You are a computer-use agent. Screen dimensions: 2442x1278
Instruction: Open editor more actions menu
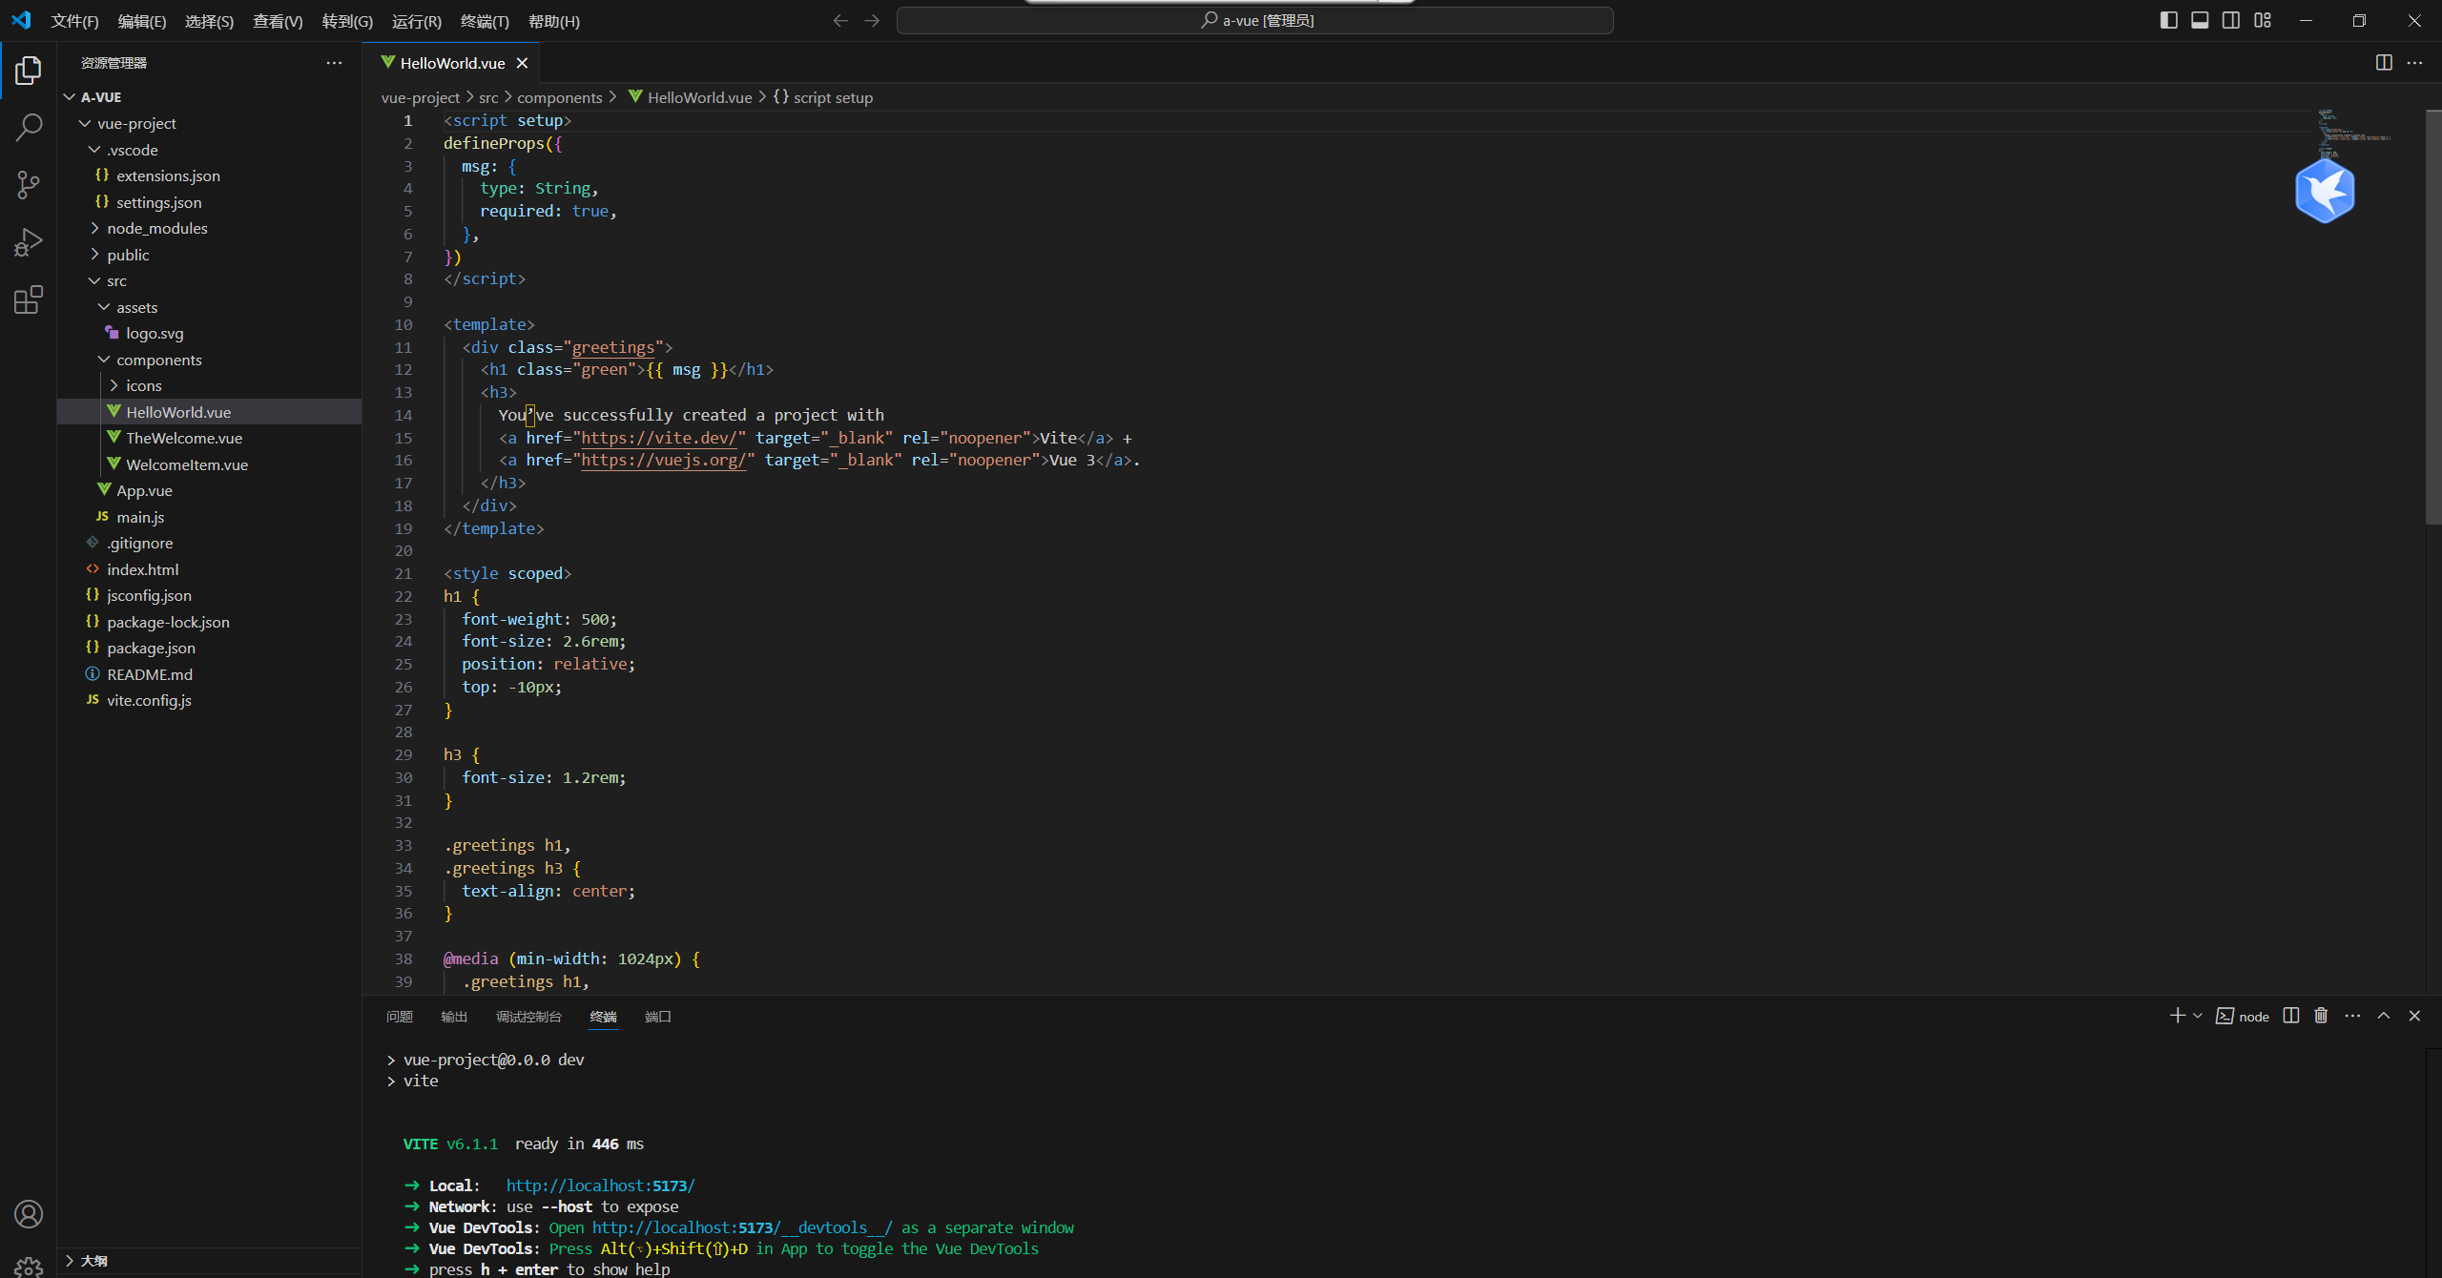pos(2414,62)
